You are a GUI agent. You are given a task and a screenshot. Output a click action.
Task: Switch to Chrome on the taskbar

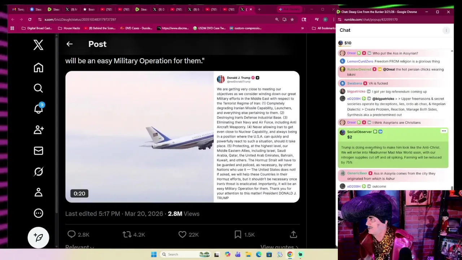click(x=290, y=255)
